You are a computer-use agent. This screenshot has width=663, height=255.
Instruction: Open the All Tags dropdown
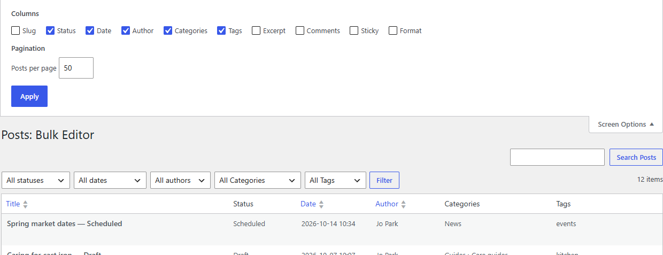pyautogui.click(x=335, y=180)
